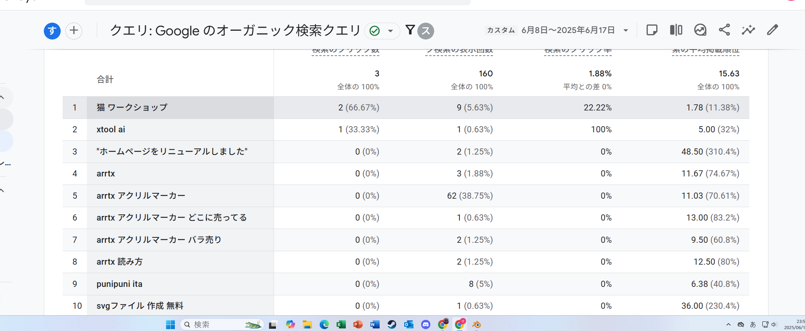Click the average position 36.00 (230.4%)
The height and width of the screenshot is (331, 805).
[x=710, y=306]
